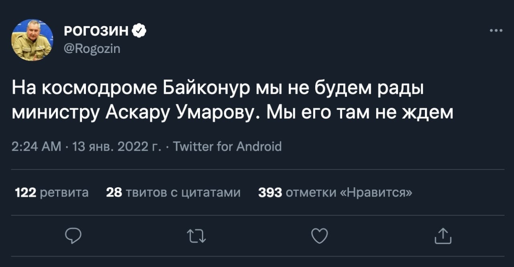Like the tweet with the heart icon
The height and width of the screenshot is (267, 514).
pyautogui.click(x=320, y=236)
